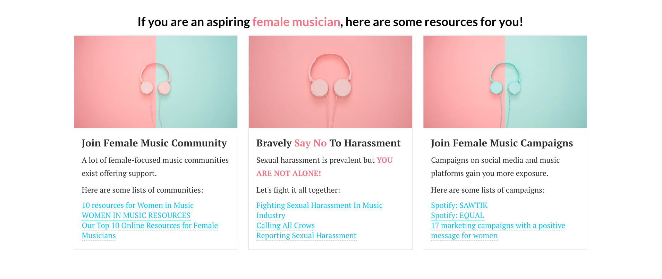Select 'Join Female Music Campaigns' heading
This screenshot has height=279, width=662.
(502, 143)
